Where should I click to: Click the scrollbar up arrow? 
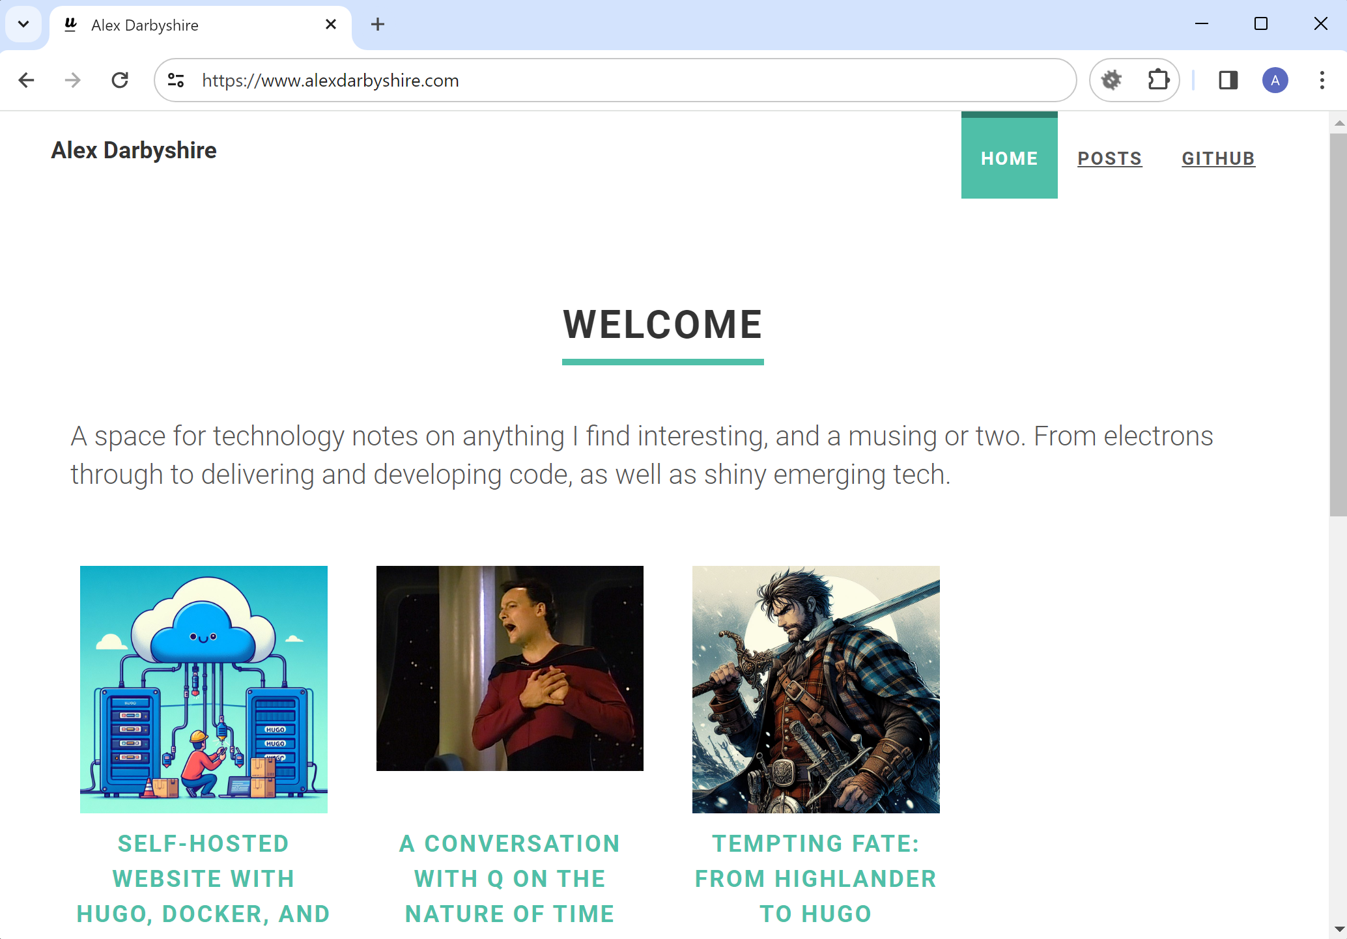(1338, 122)
